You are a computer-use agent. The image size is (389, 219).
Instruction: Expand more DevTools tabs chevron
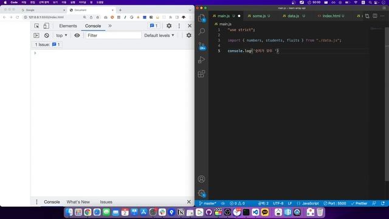point(110,26)
